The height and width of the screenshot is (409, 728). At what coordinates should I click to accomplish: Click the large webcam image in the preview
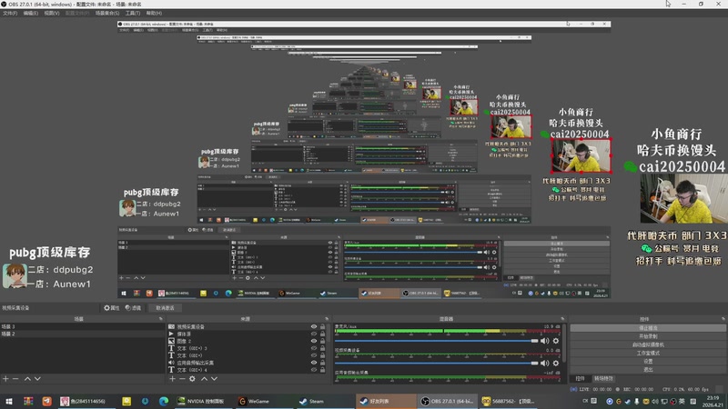click(683, 198)
